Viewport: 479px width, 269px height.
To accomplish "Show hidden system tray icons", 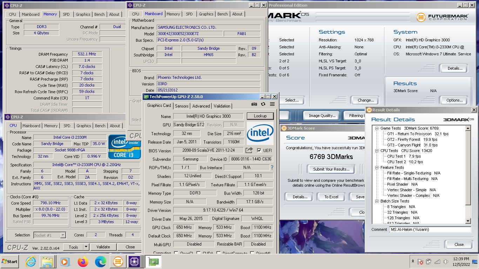I will click(x=412, y=261).
